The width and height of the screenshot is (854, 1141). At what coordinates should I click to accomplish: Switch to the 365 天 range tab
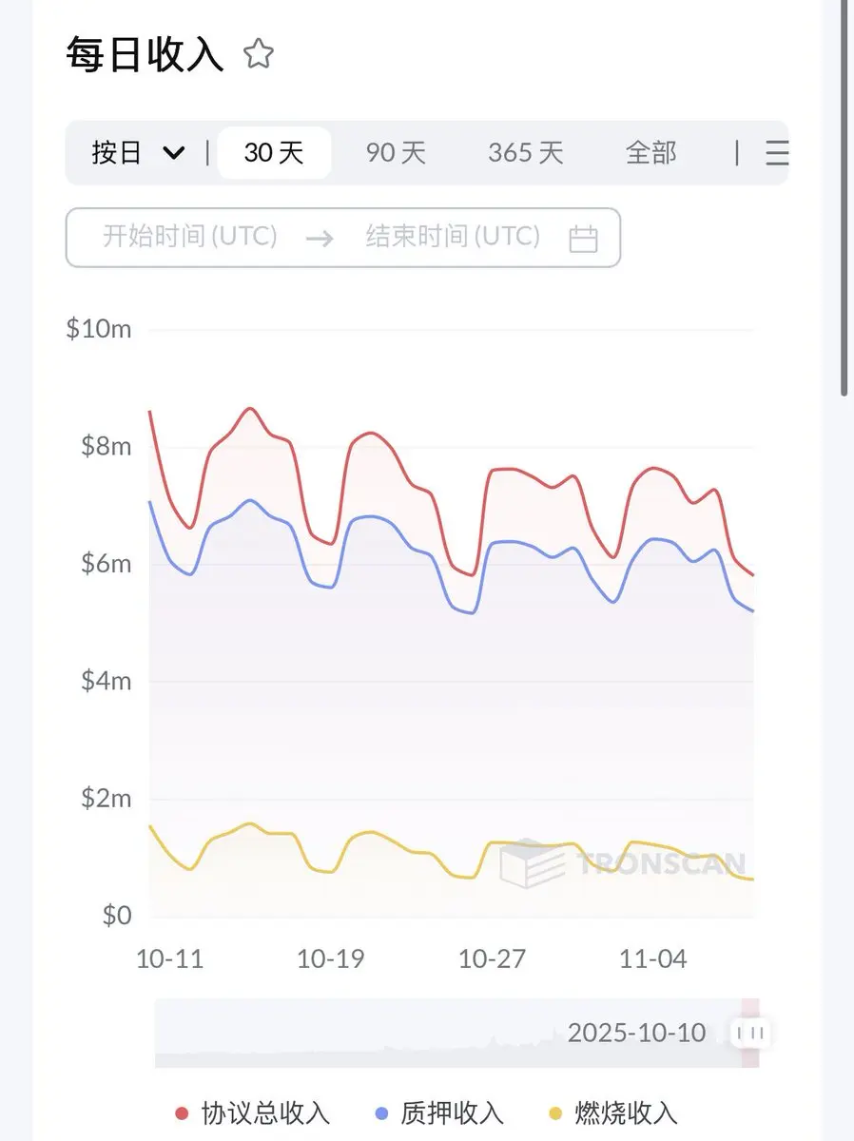tap(526, 152)
